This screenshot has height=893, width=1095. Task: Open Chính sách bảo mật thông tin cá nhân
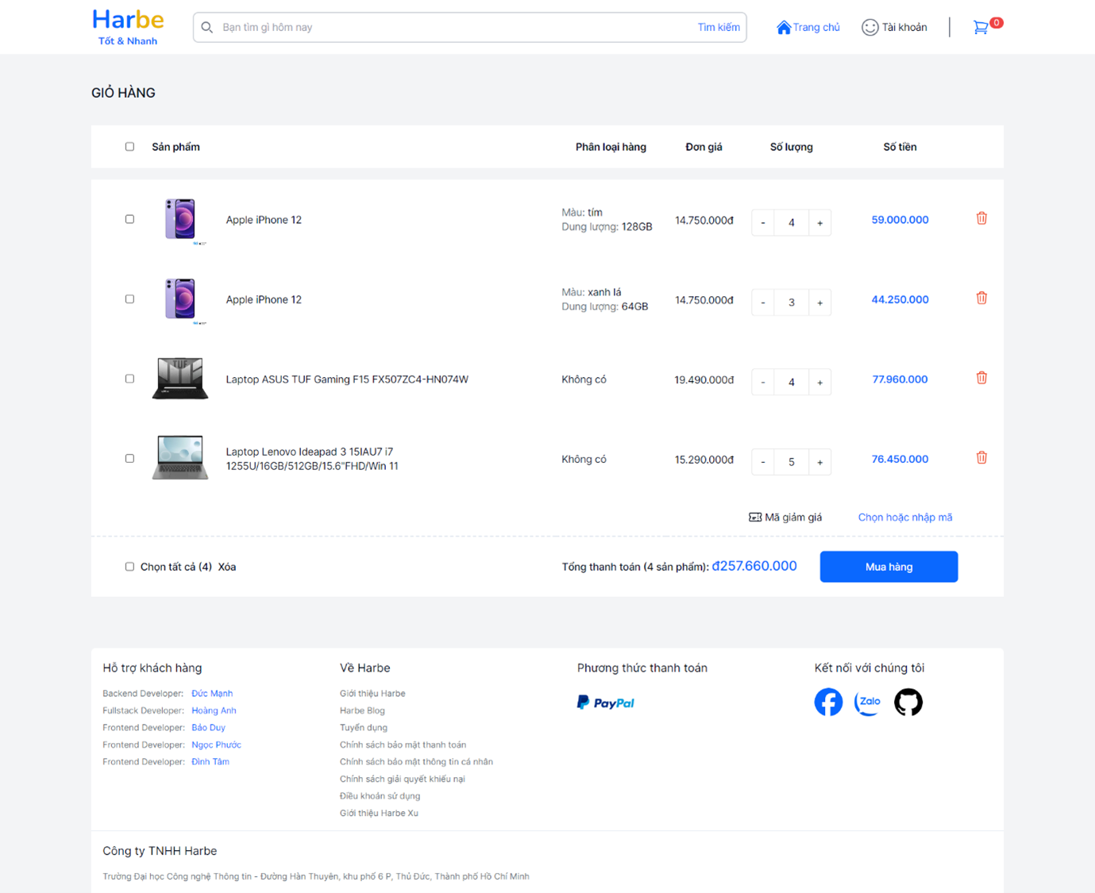(x=416, y=762)
